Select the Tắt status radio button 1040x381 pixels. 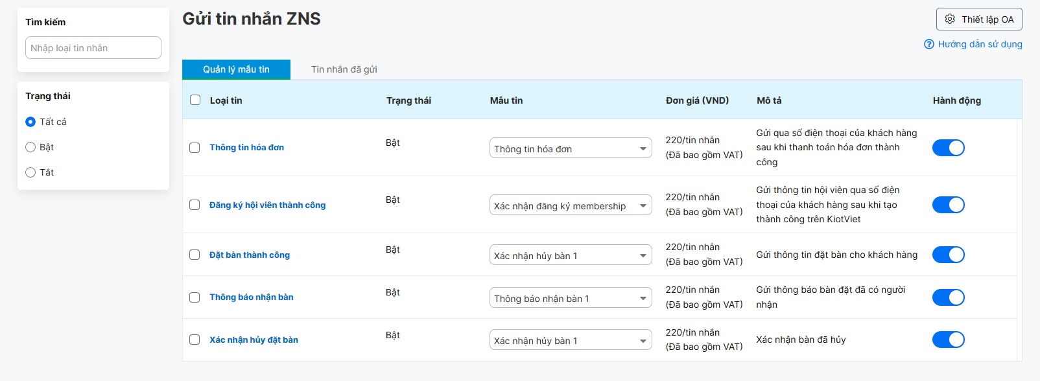[30, 172]
